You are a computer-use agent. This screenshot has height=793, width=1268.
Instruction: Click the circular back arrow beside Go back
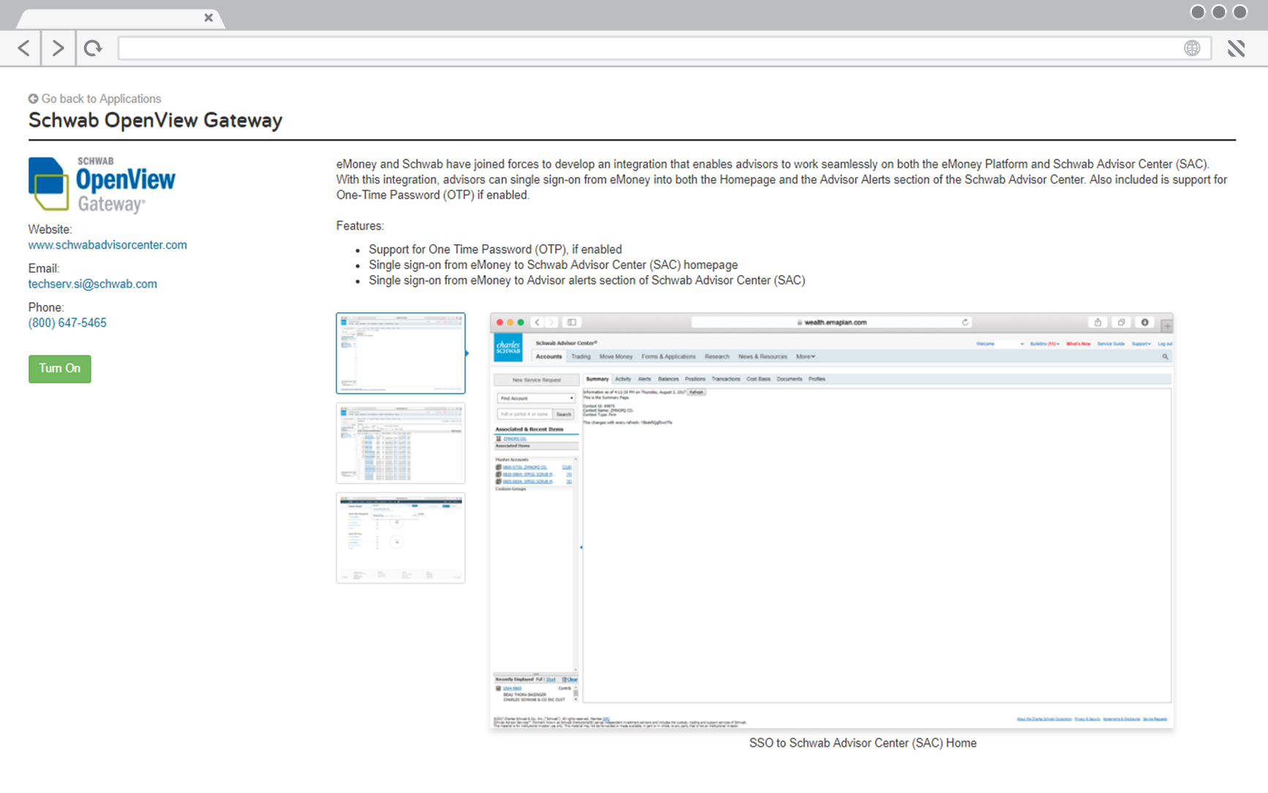pos(33,99)
